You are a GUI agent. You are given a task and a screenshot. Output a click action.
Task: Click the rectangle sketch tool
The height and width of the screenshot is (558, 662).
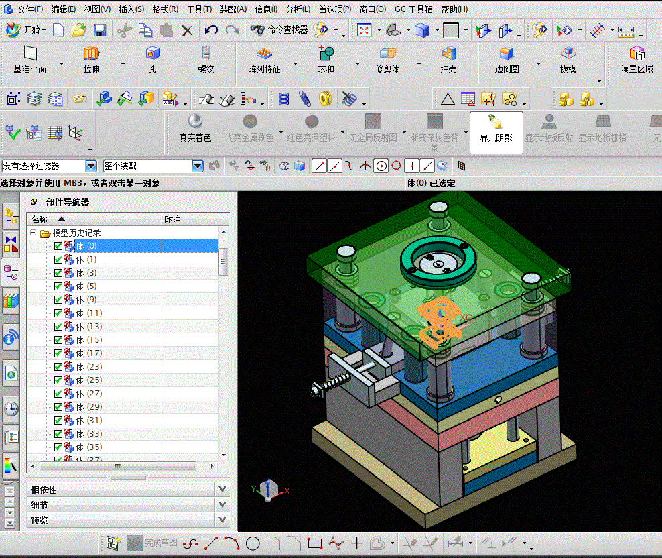point(314,543)
